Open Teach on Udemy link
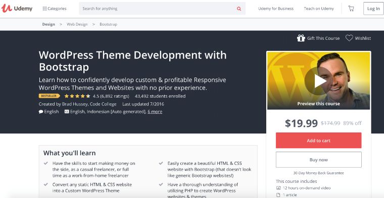Screen dimensions: 384x198 [319, 9]
